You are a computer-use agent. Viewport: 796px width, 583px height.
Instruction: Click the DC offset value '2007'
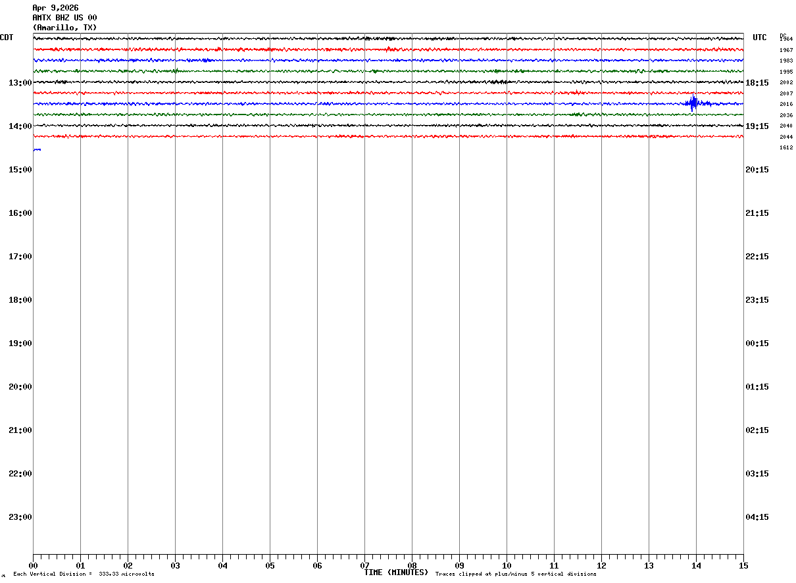pos(786,93)
